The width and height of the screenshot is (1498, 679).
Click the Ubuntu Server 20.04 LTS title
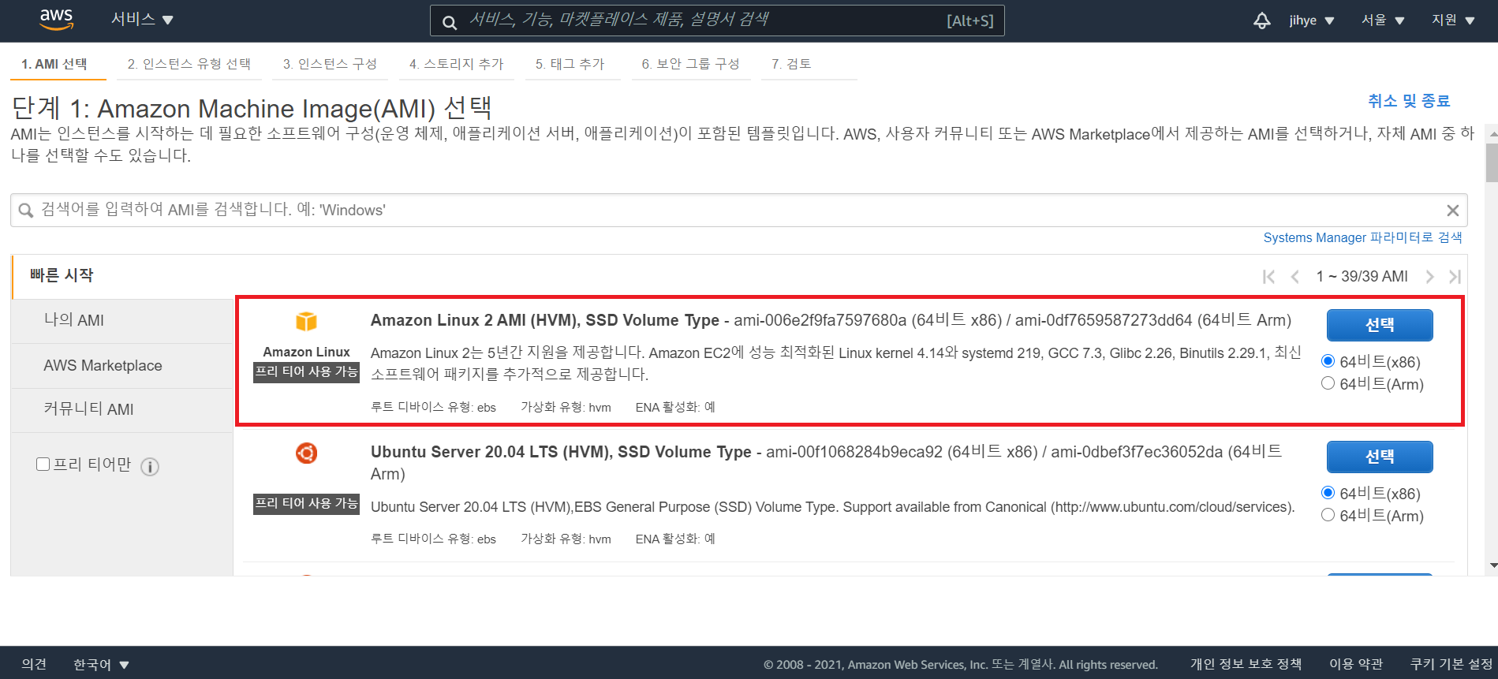pyautogui.click(x=561, y=452)
